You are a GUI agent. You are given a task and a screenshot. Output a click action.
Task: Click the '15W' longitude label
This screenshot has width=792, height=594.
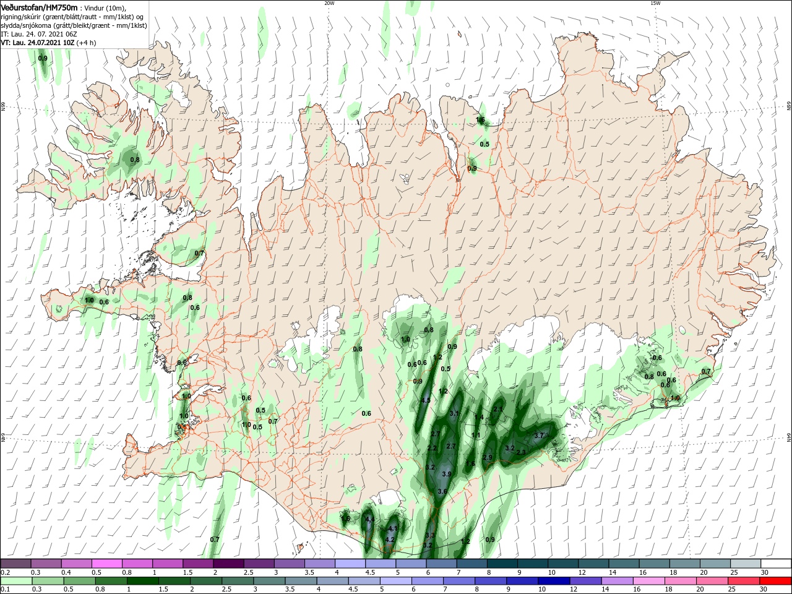pos(655,3)
